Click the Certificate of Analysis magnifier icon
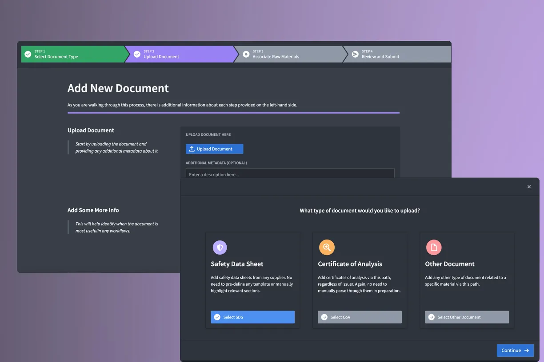Viewport: 544px width, 362px height. [327, 248]
